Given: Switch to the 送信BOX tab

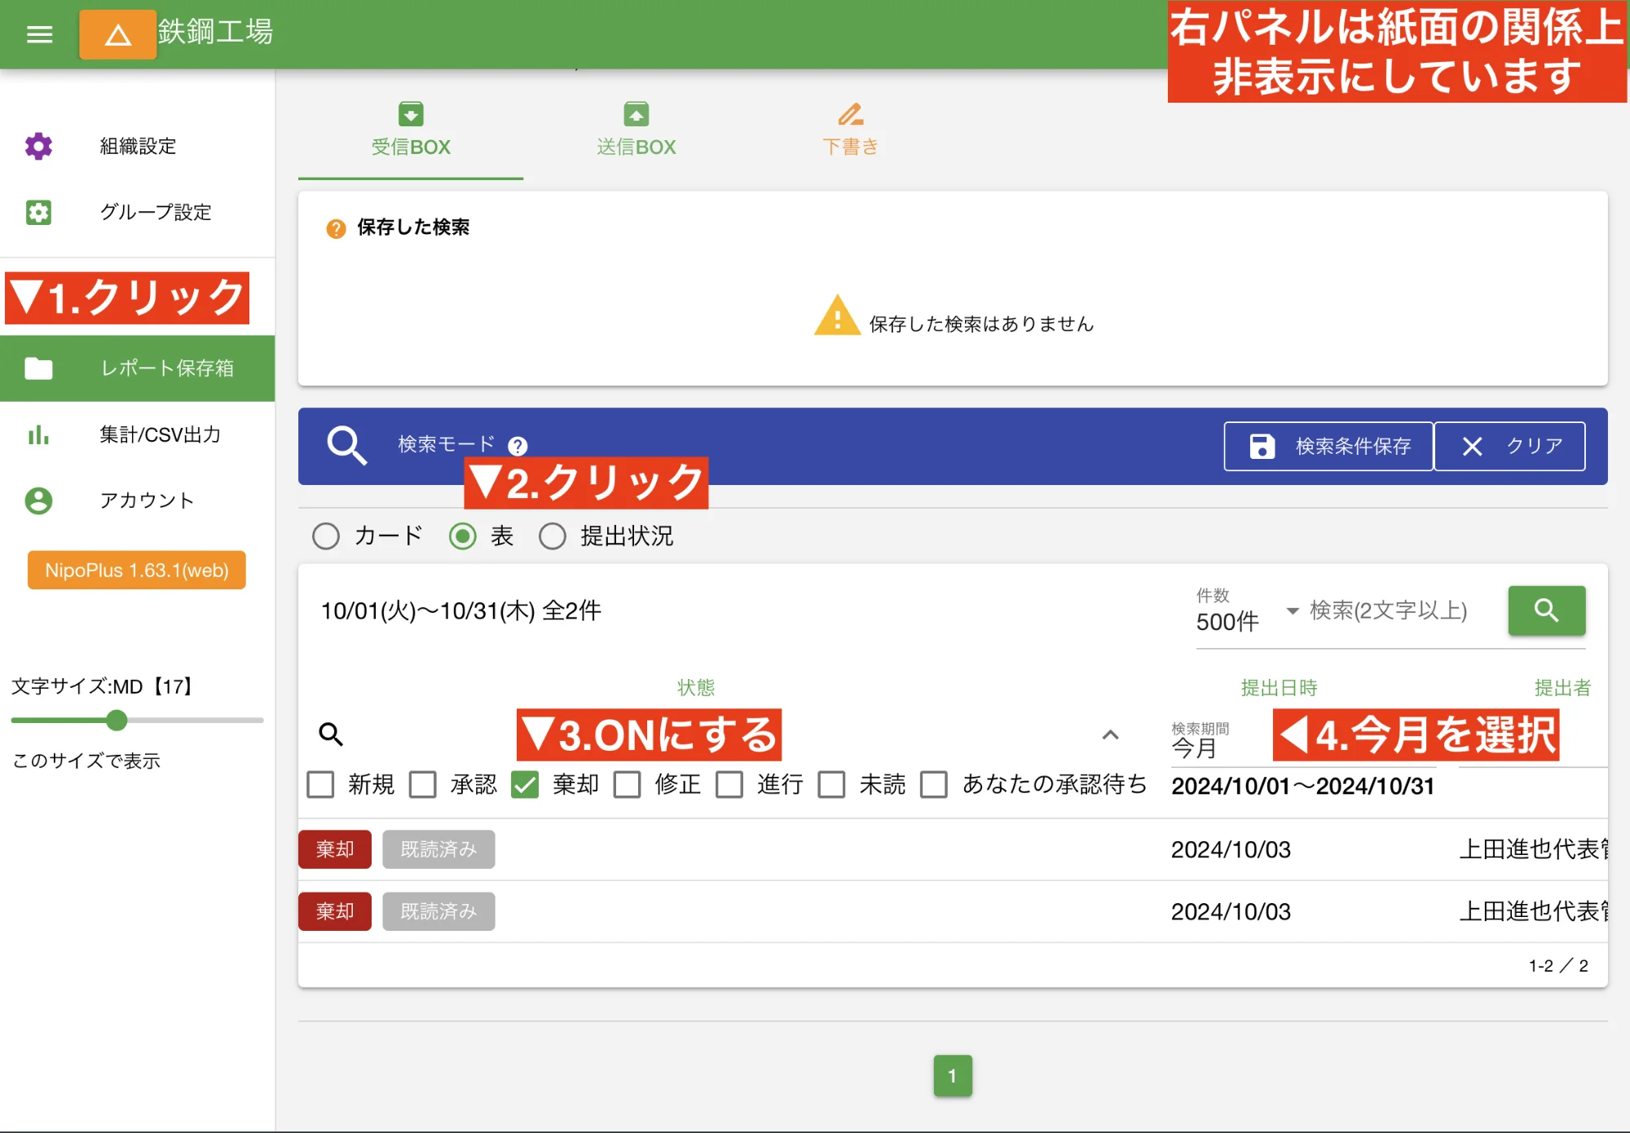Looking at the screenshot, I should tap(636, 130).
